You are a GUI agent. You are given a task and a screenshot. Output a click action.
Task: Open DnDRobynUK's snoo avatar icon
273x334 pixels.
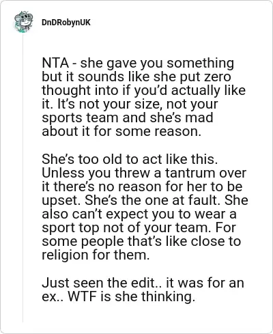(x=23, y=22)
